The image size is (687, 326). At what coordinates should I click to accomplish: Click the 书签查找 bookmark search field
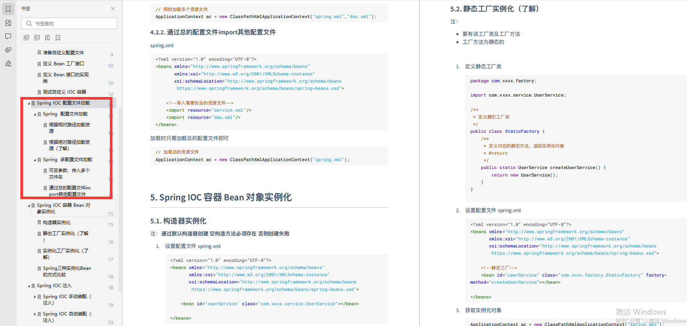69,23
